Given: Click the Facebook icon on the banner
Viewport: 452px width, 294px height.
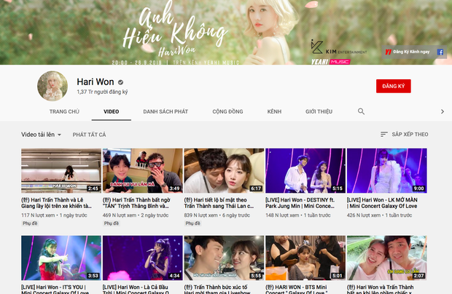Looking at the screenshot, I should tap(440, 52).
